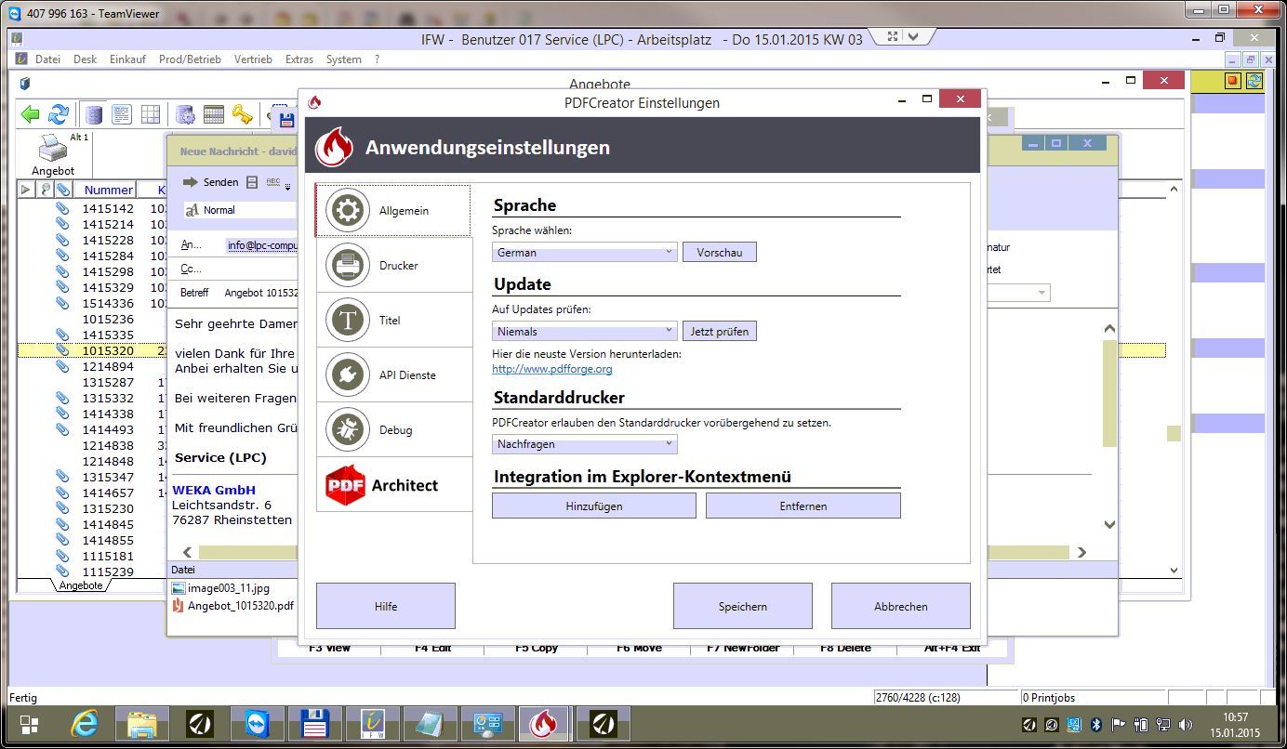Open the Niemals update frequency dropdown
Image resolution: width=1287 pixels, height=749 pixels.
[x=585, y=331]
